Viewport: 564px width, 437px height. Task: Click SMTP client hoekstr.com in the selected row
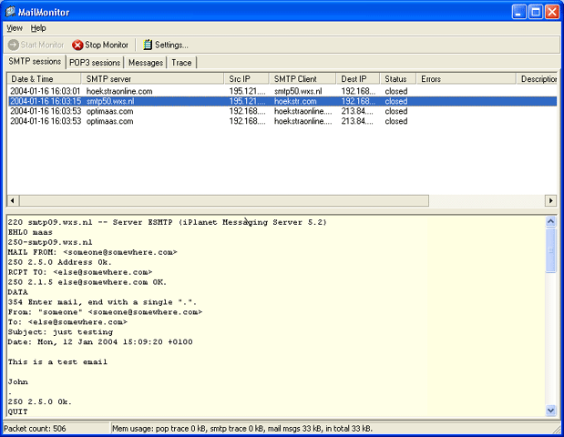295,101
